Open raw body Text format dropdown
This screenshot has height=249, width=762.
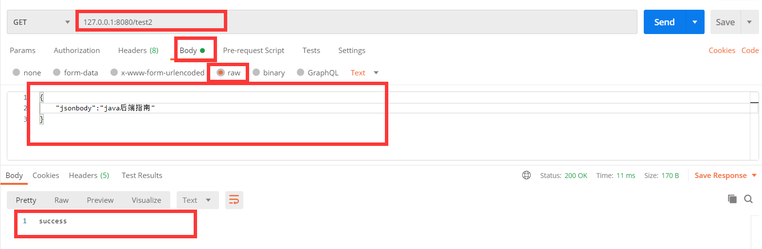(364, 72)
